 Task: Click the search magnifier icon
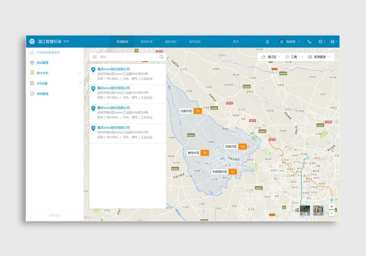[x=162, y=57]
